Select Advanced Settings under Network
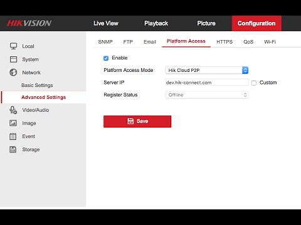 coord(43,97)
